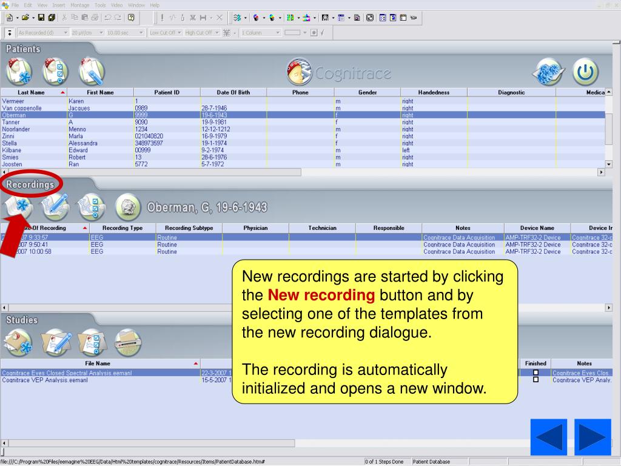Screen dimensions: 621x466
Task: Toggle Finished checkbox for VEP Analysis study
Action: point(536,380)
